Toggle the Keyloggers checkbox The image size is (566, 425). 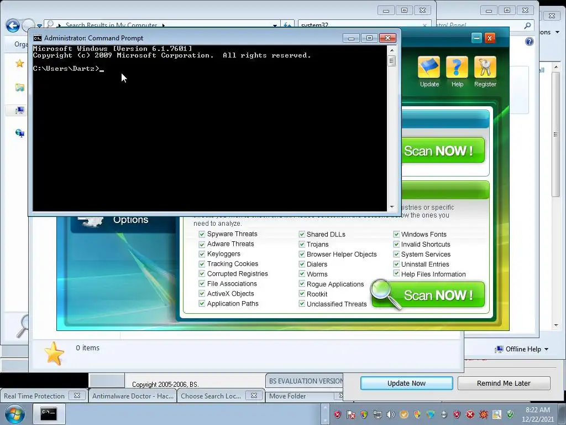pyautogui.click(x=202, y=254)
